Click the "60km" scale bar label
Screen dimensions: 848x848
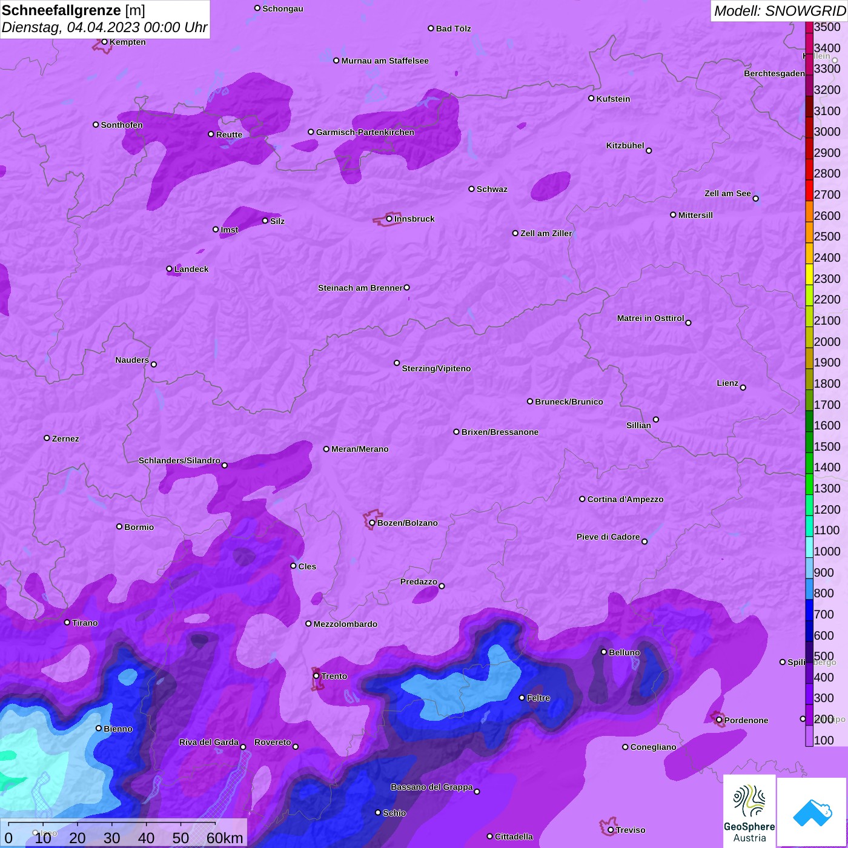[225, 838]
